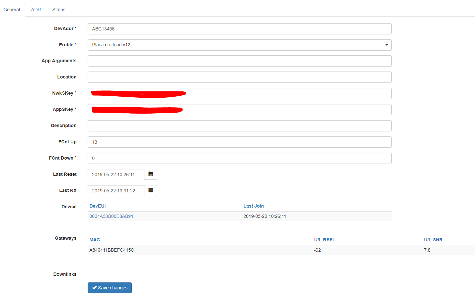
Task: Click the caret arrow on the Profile field
Action: pos(386,45)
